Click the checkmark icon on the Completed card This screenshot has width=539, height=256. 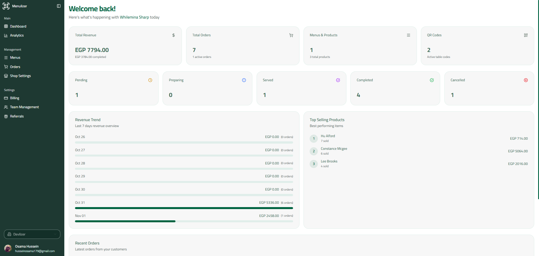tap(432, 80)
